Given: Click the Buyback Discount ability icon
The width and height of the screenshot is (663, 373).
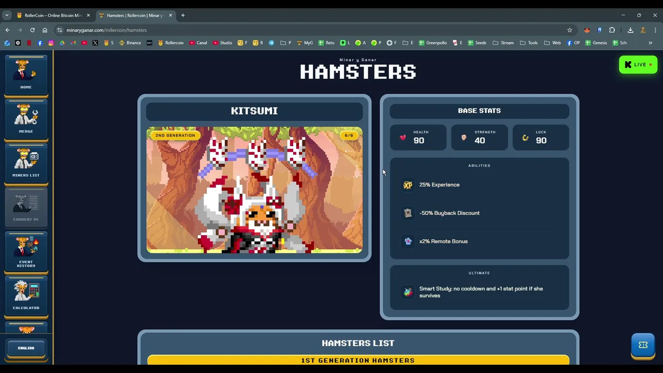Looking at the screenshot, I should pyautogui.click(x=408, y=213).
